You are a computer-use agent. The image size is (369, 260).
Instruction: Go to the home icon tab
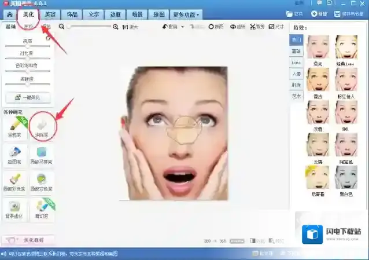[x=10, y=14]
